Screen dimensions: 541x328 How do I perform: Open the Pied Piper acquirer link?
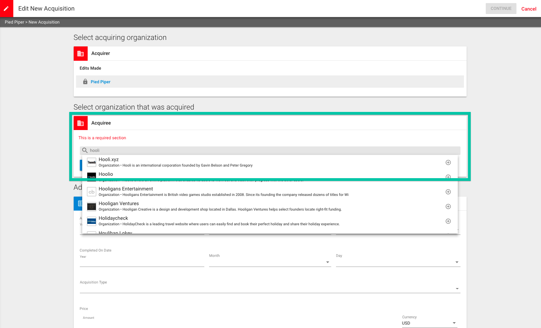click(x=101, y=82)
